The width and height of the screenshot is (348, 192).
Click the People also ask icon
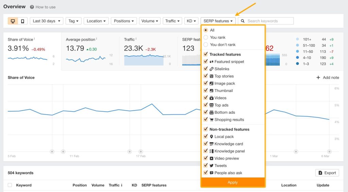[211, 173]
